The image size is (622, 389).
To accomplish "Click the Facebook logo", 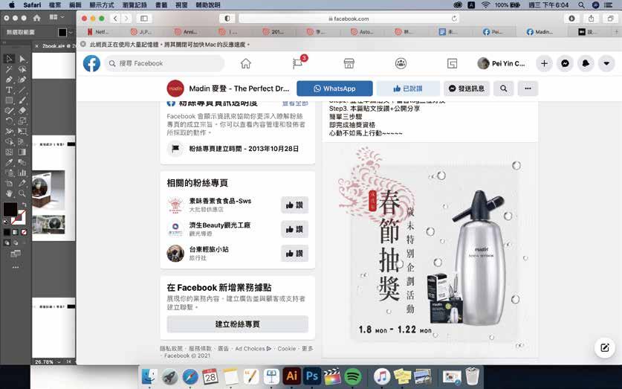I will (91, 63).
